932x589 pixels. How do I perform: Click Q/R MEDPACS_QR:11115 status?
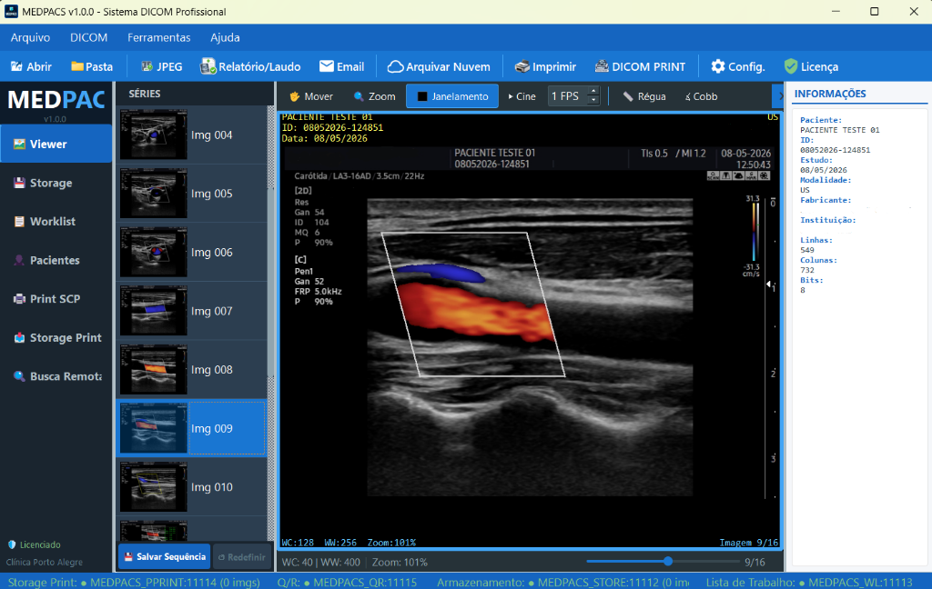(x=347, y=583)
